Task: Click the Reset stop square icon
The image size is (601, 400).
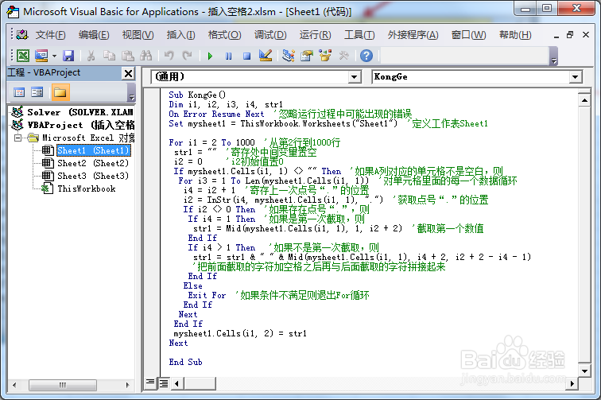Action: click(x=246, y=56)
